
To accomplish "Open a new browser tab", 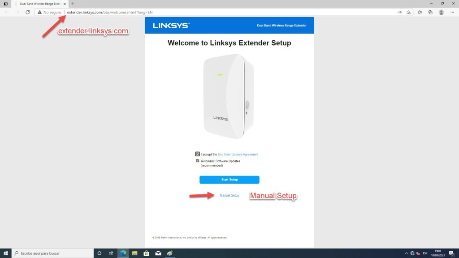I will tap(73, 4).
